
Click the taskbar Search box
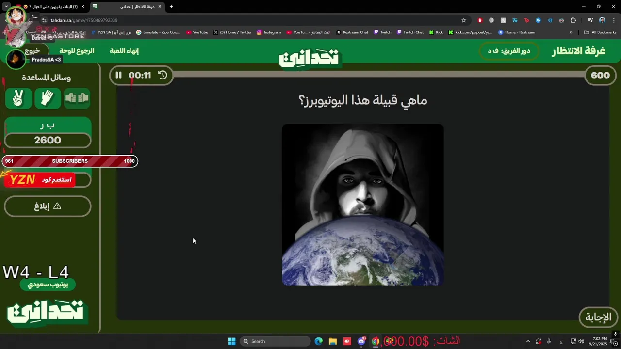[x=275, y=341]
